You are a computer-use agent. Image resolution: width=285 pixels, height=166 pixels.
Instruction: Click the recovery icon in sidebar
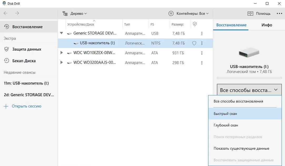pos(7,27)
